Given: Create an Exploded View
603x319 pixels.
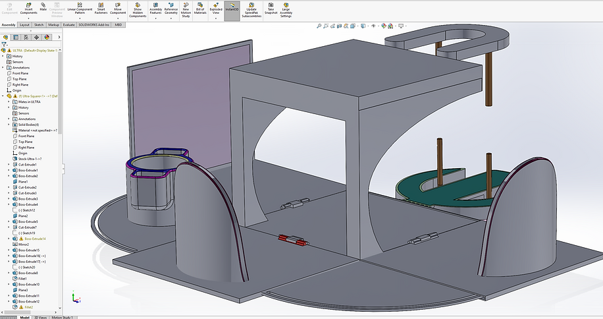Looking at the screenshot, I should (x=216, y=9).
